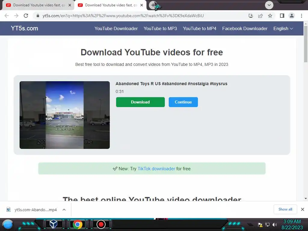Viewport: 308px width, 231px height.
Task: Click the green Download button
Action: pyautogui.click(x=140, y=102)
